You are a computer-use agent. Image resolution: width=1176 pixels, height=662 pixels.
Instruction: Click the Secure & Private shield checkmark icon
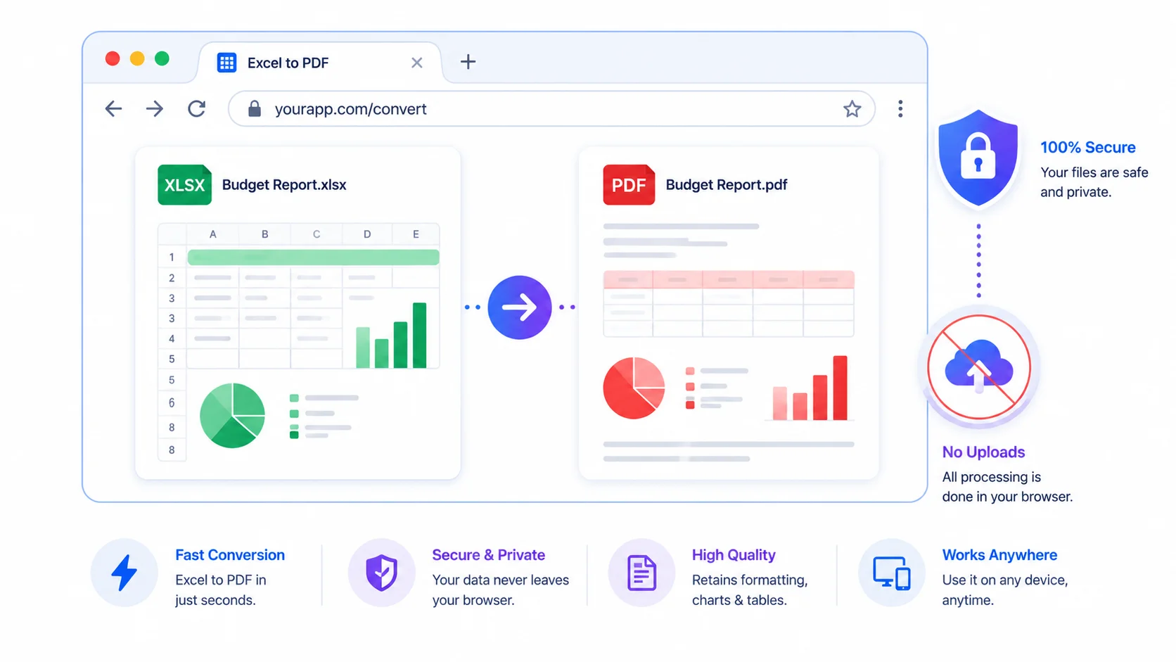point(381,573)
